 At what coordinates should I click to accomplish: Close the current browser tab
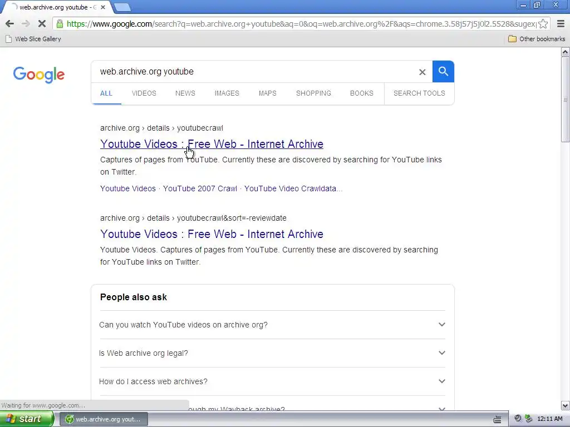click(x=103, y=7)
